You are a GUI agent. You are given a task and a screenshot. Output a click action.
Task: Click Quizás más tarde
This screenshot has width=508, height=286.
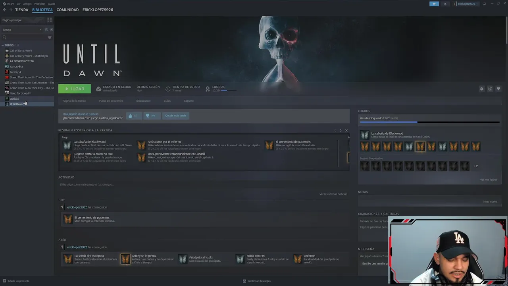pos(175,116)
